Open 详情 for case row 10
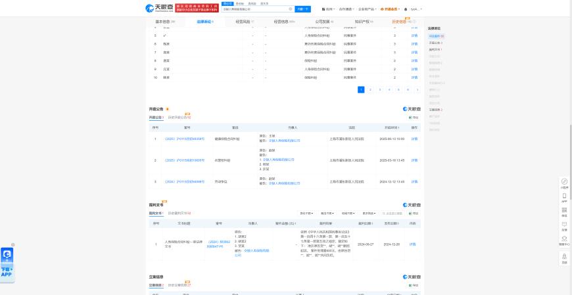This screenshot has width=572, height=295. [x=414, y=78]
